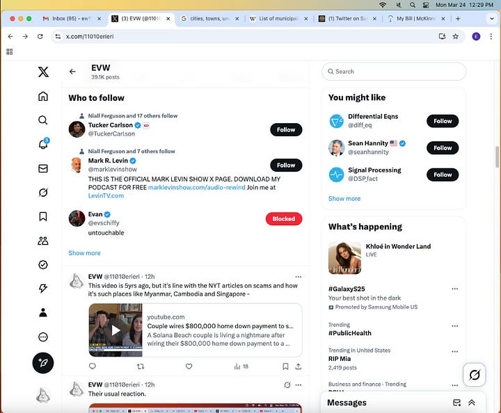
Task: Switch to 'cities, towns' Google tab
Action: pyautogui.click(x=209, y=19)
